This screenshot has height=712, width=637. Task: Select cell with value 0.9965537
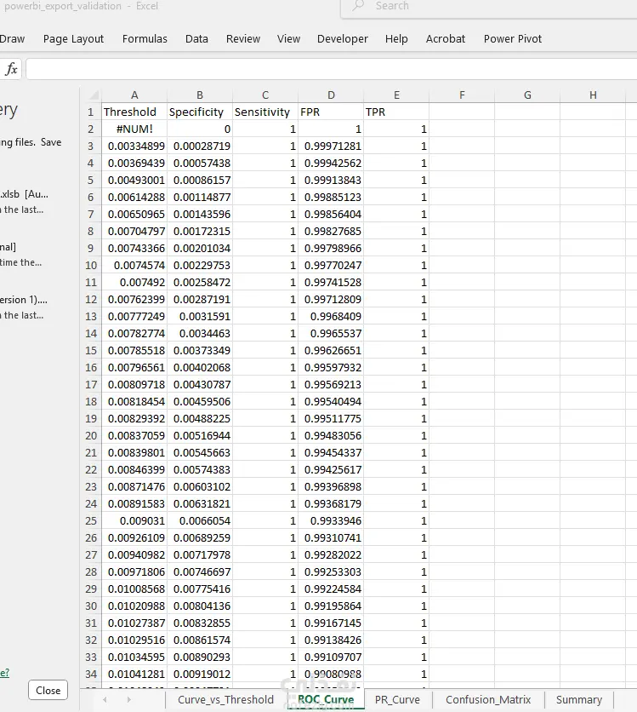point(331,334)
